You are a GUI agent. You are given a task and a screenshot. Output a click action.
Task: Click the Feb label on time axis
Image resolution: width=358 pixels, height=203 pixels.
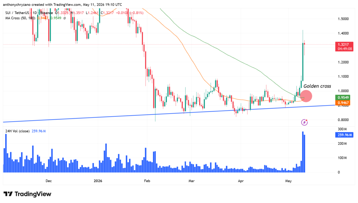pos(147,181)
